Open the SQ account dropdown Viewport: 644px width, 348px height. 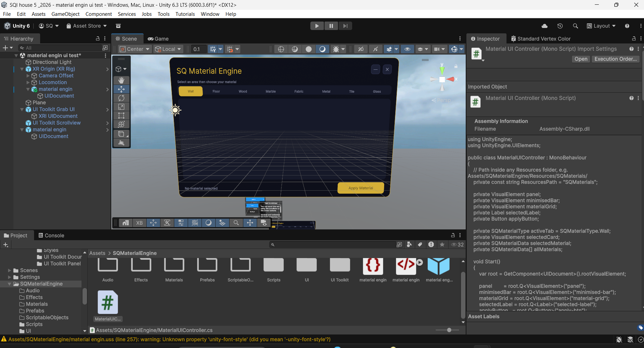coord(49,26)
